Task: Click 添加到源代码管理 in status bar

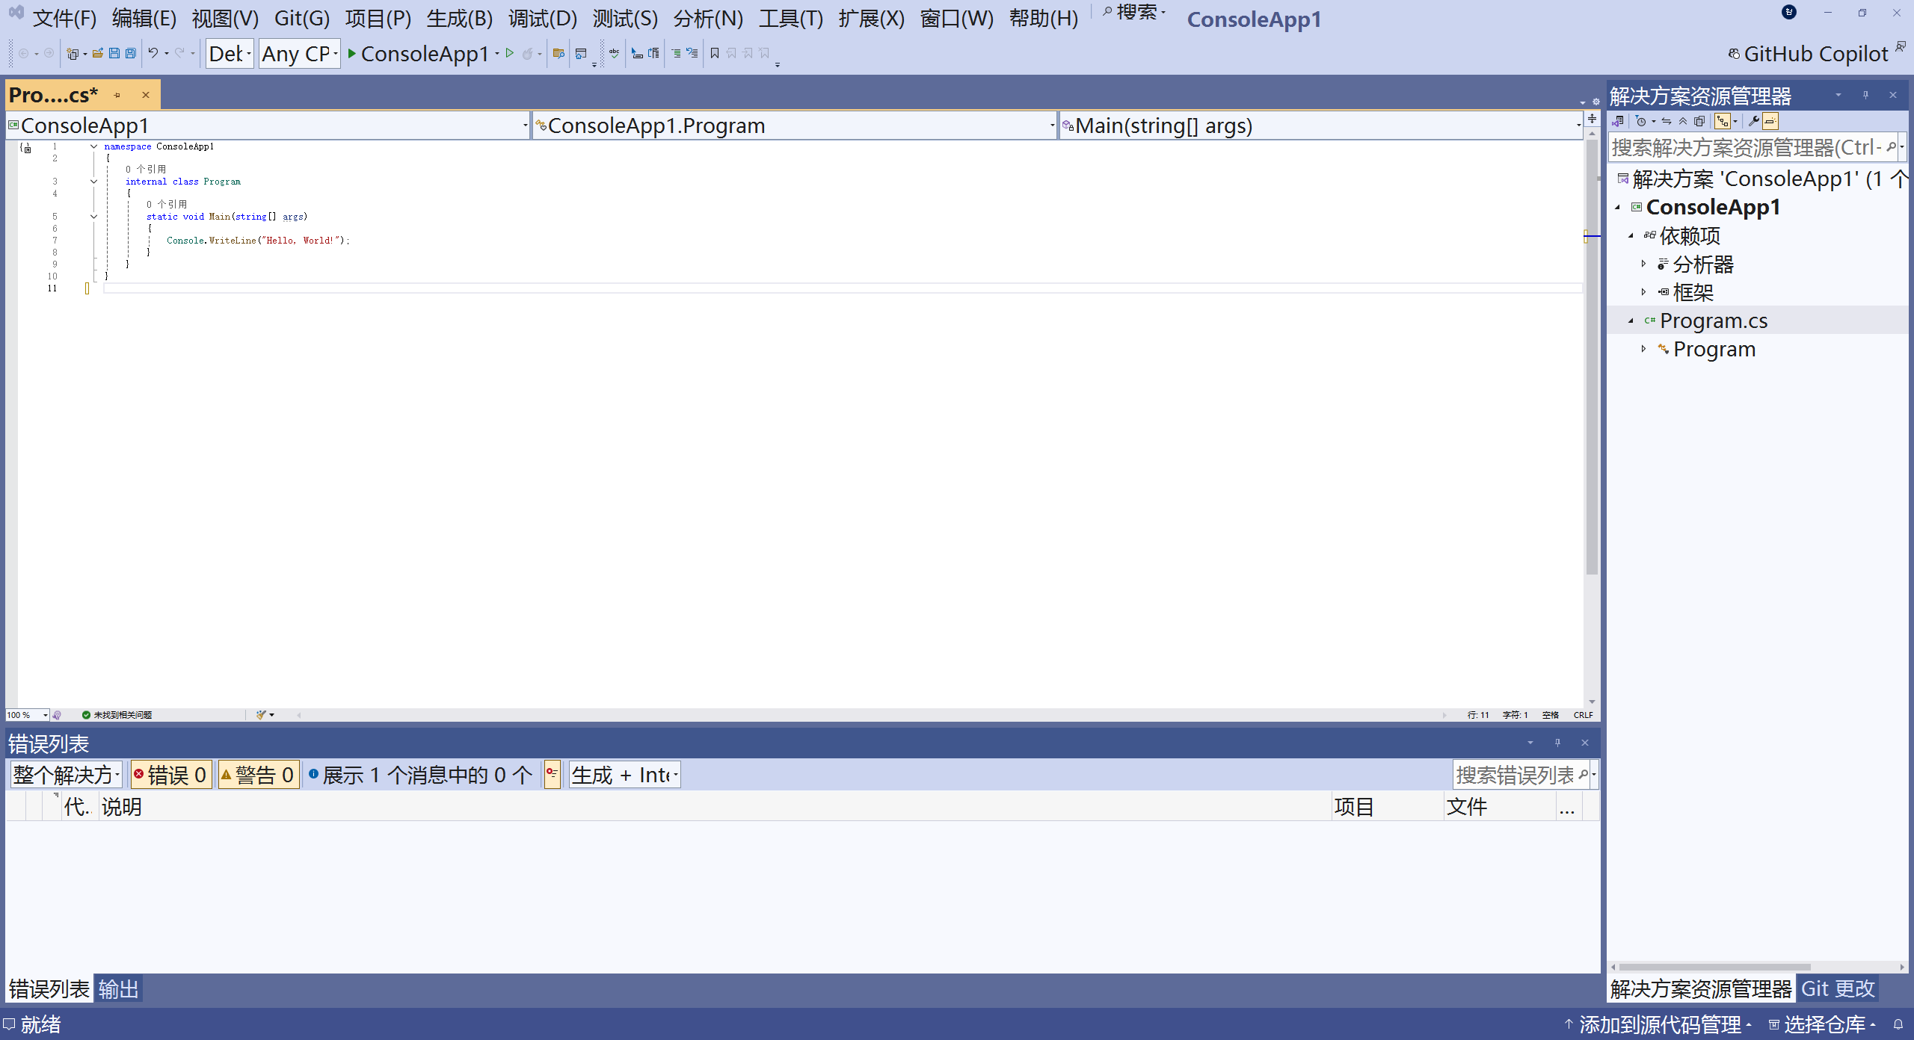Action: point(1660,1024)
